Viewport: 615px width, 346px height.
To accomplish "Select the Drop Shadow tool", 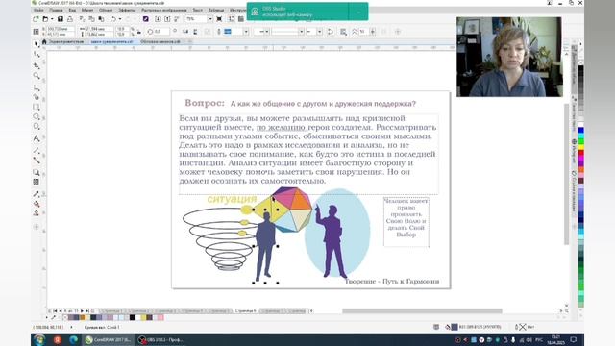I will pos(37,172).
